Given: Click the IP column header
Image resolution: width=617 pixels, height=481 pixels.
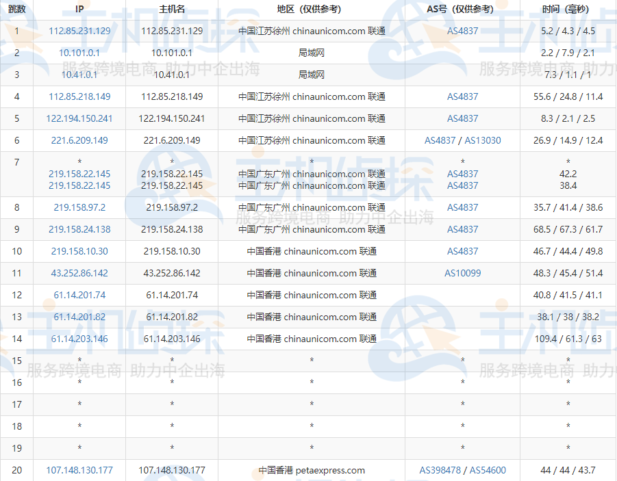Looking at the screenshot, I should [x=79, y=9].
